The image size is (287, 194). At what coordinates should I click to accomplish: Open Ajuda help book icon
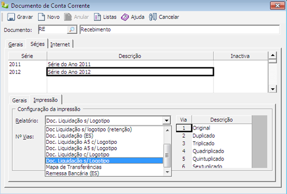coord(125,17)
